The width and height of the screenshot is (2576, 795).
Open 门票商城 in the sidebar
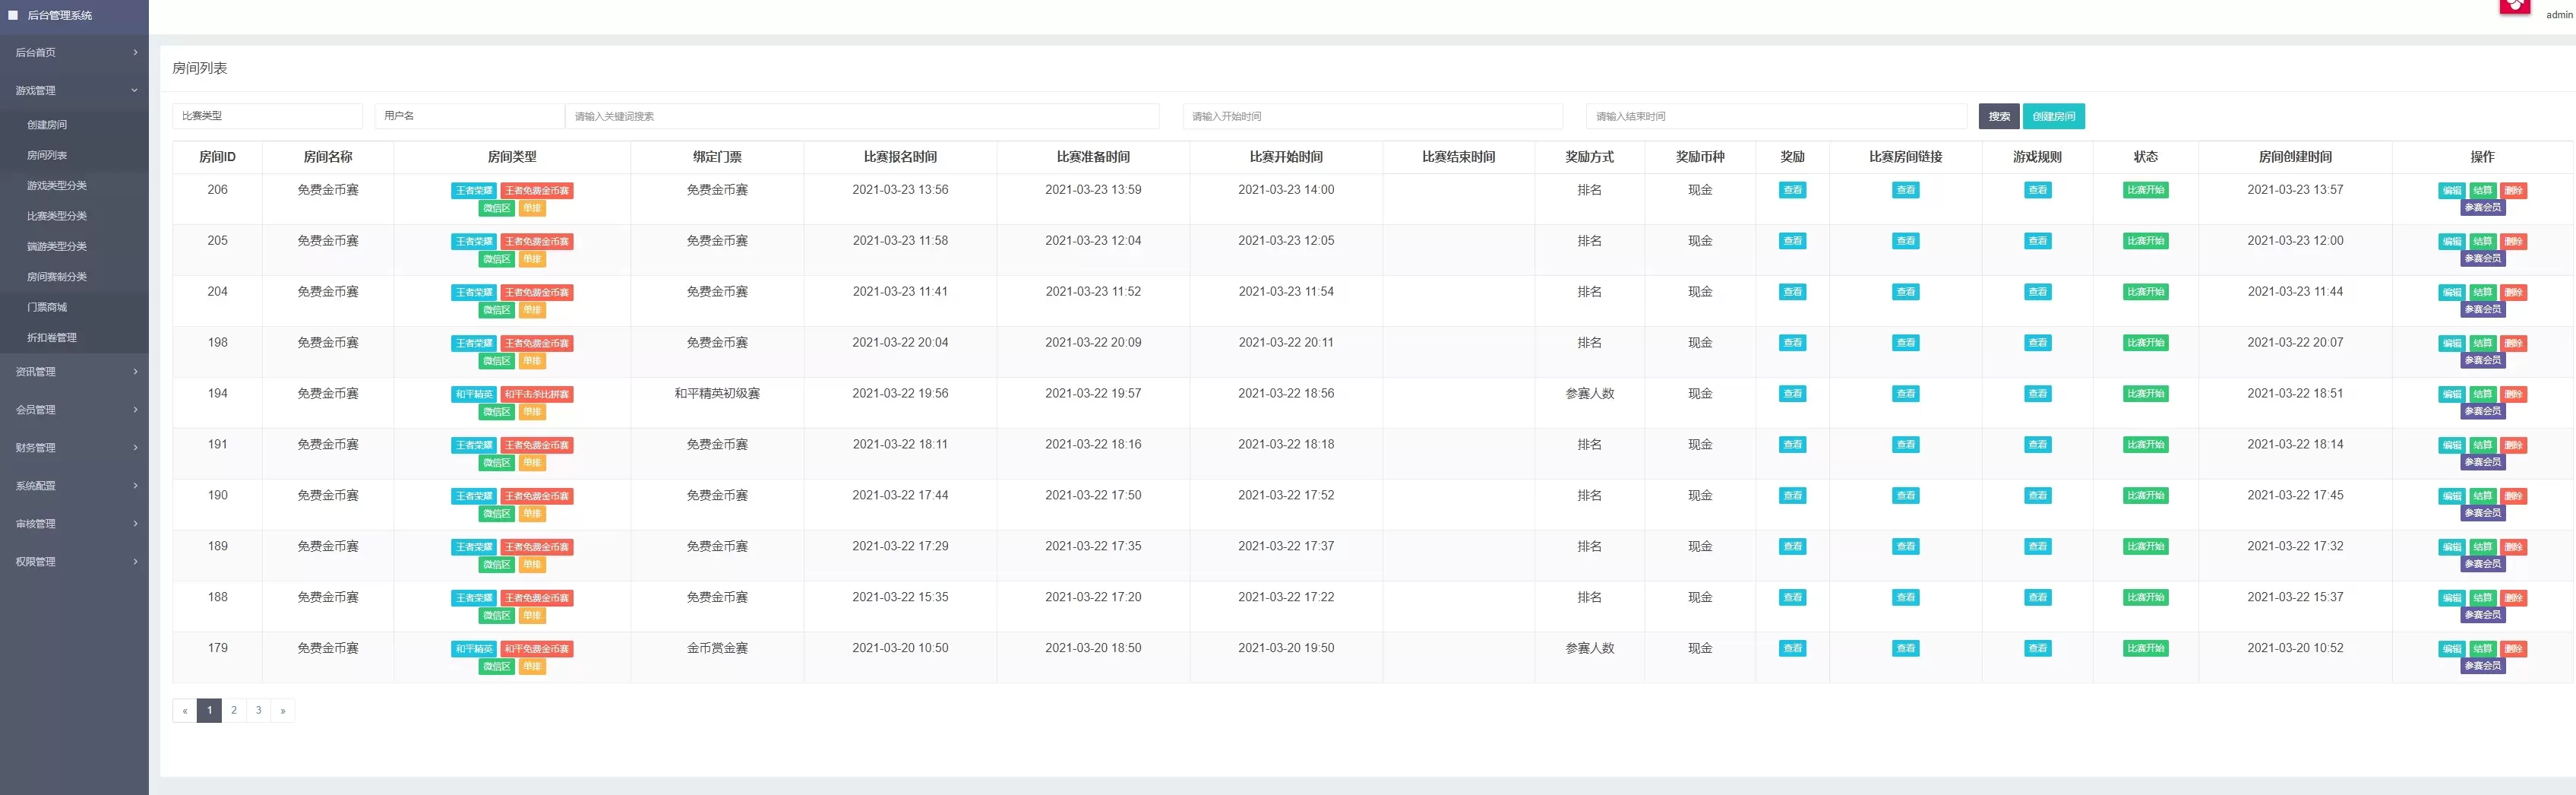point(47,307)
